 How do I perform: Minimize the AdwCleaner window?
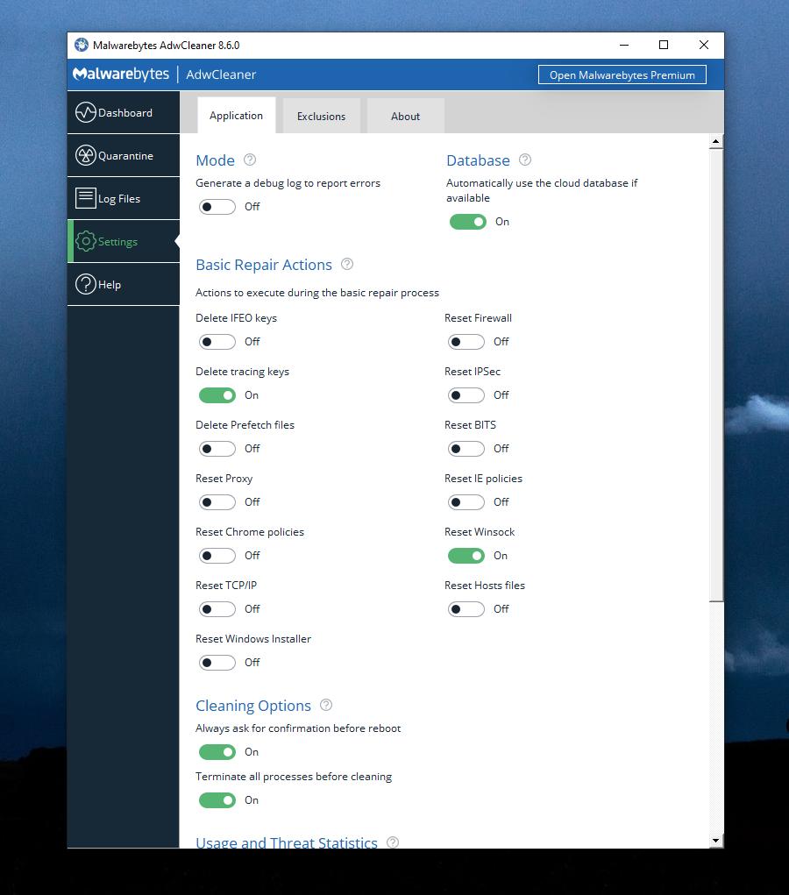pos(624,45)
